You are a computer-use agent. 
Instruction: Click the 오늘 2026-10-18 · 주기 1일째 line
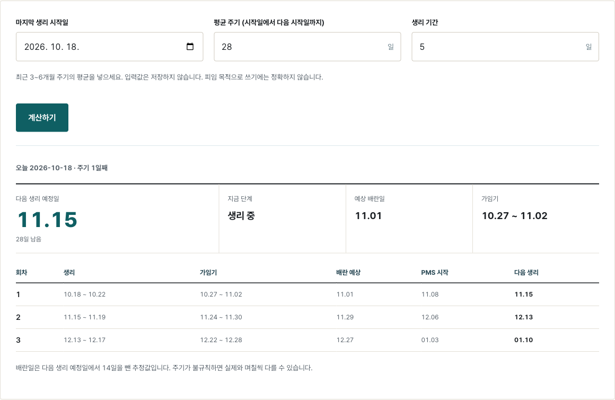click(61, 168)
